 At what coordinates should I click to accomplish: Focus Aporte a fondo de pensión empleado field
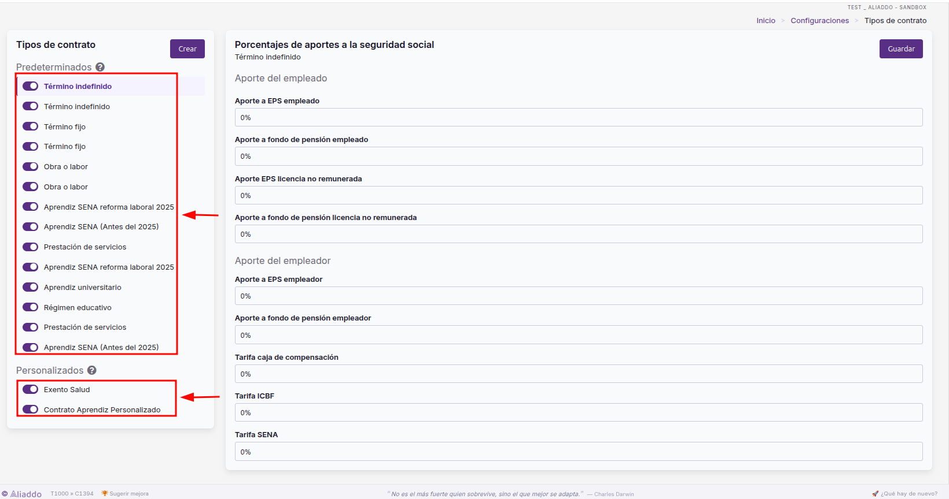pos(579,156)
